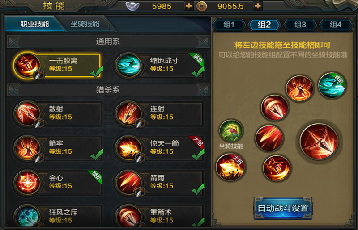358x230 pixels.
Task: Click the 狂风之斥 skill icon
Action: (x=27, y=216)
